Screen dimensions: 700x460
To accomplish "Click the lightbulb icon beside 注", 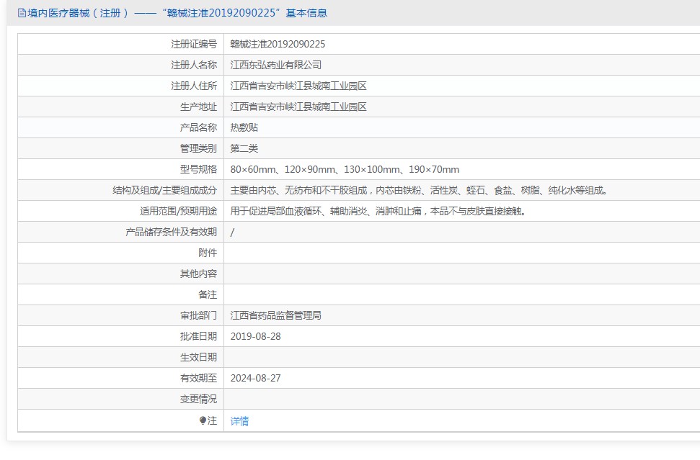I will tap(203, 421).
